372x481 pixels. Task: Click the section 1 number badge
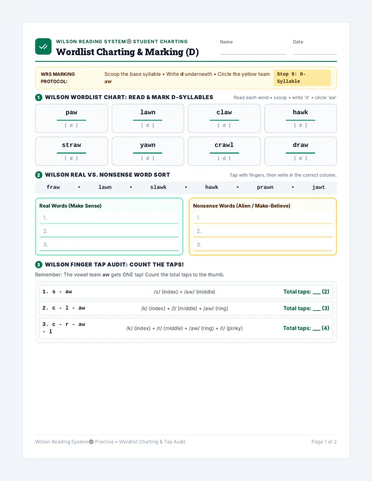(x=39, y=98)
